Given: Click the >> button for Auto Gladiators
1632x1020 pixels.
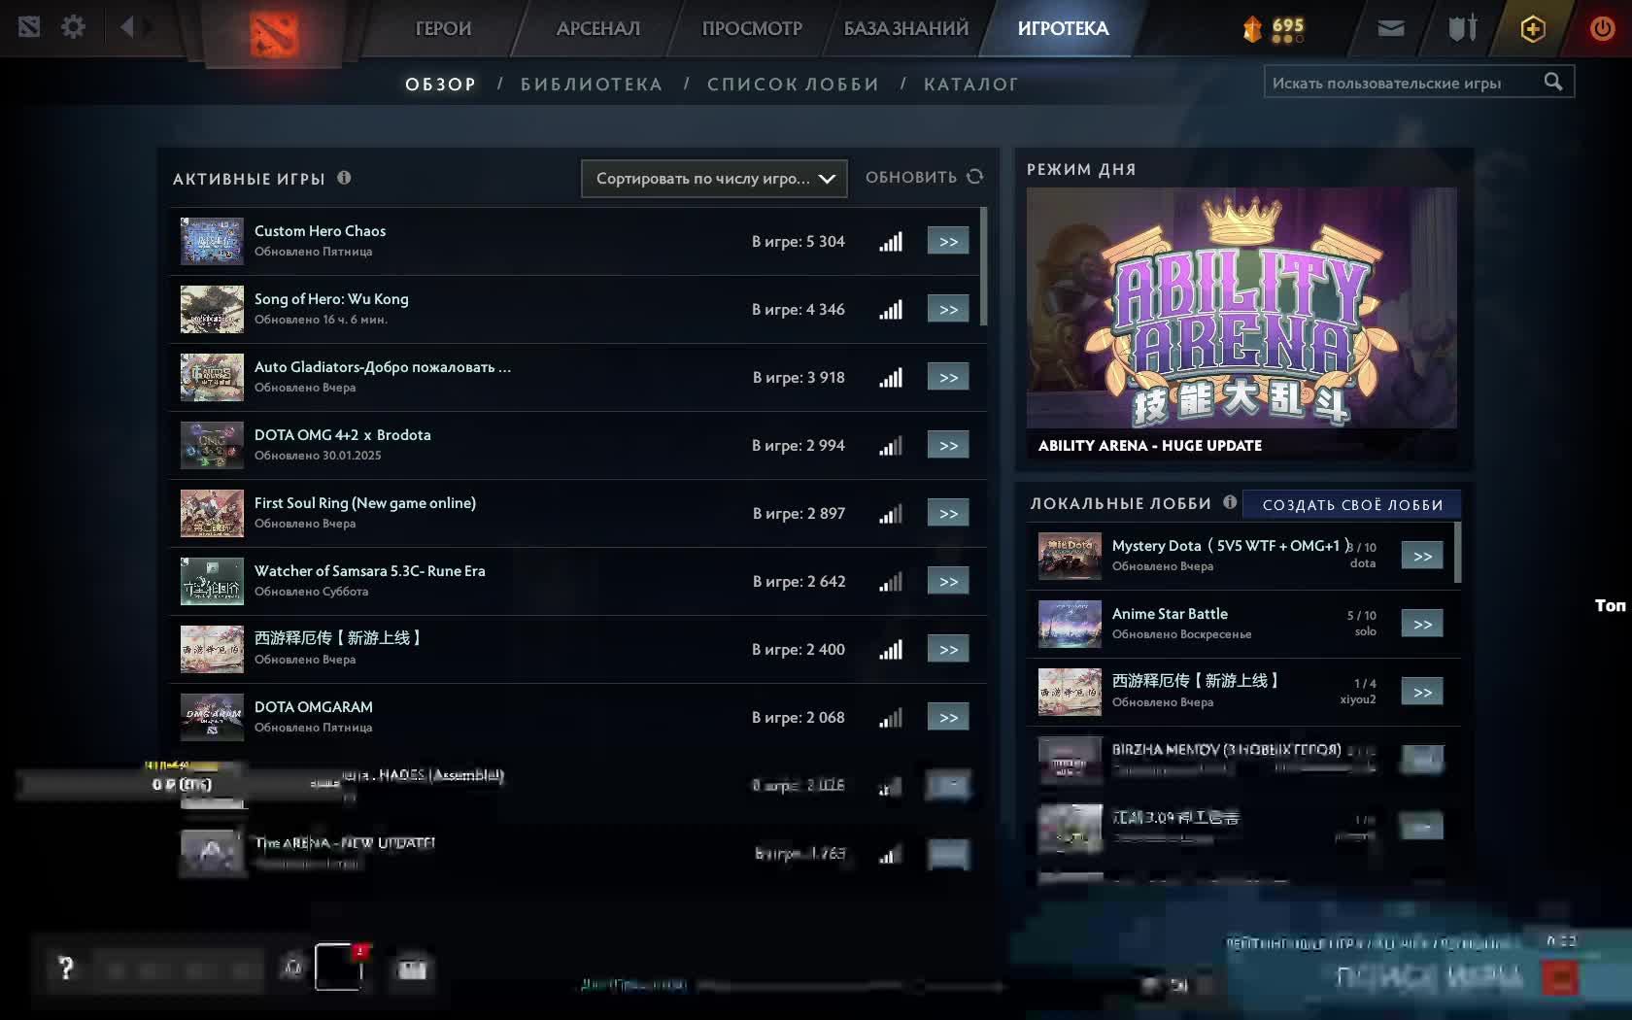Looking at the screenshot, I should 948,377.
